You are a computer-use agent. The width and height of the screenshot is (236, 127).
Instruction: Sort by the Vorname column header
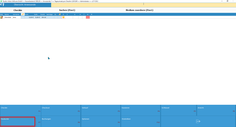17,14
